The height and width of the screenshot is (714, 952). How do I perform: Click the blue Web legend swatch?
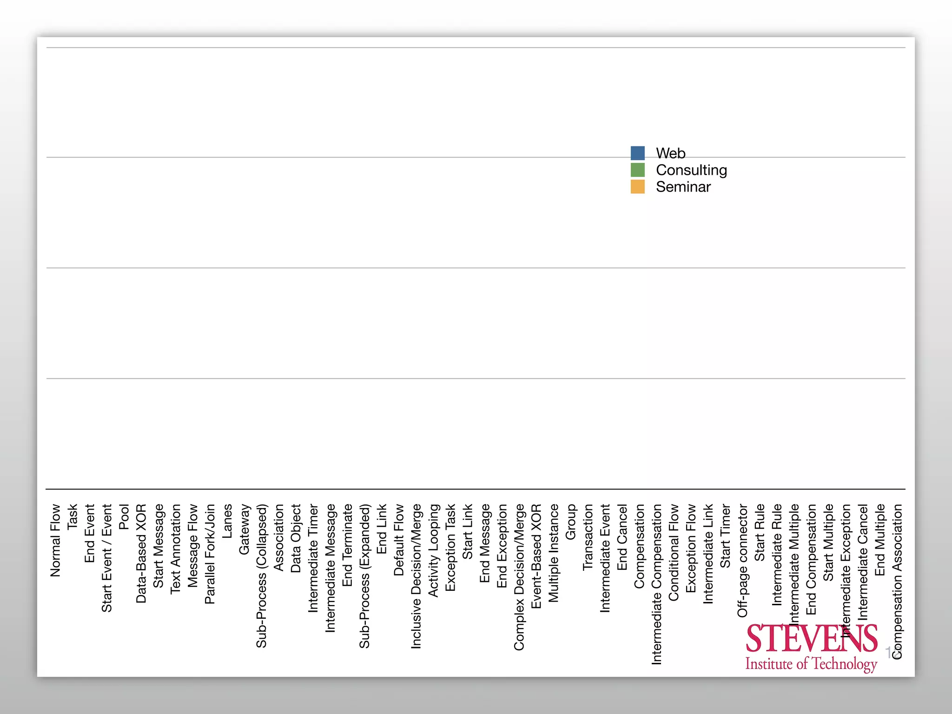pyautogui.click(x=637, y=153)
